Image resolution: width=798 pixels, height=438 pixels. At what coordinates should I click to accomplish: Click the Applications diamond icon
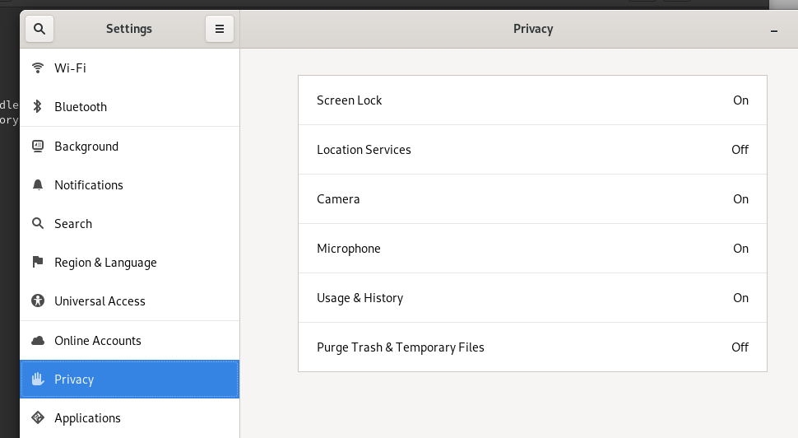click(37, 417)
